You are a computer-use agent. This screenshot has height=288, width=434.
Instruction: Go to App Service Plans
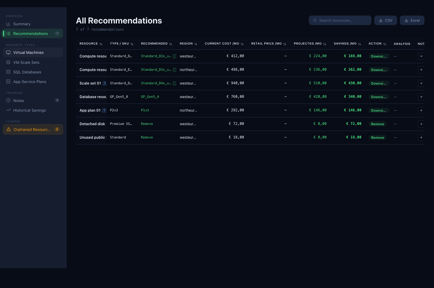tap(33, 82)
